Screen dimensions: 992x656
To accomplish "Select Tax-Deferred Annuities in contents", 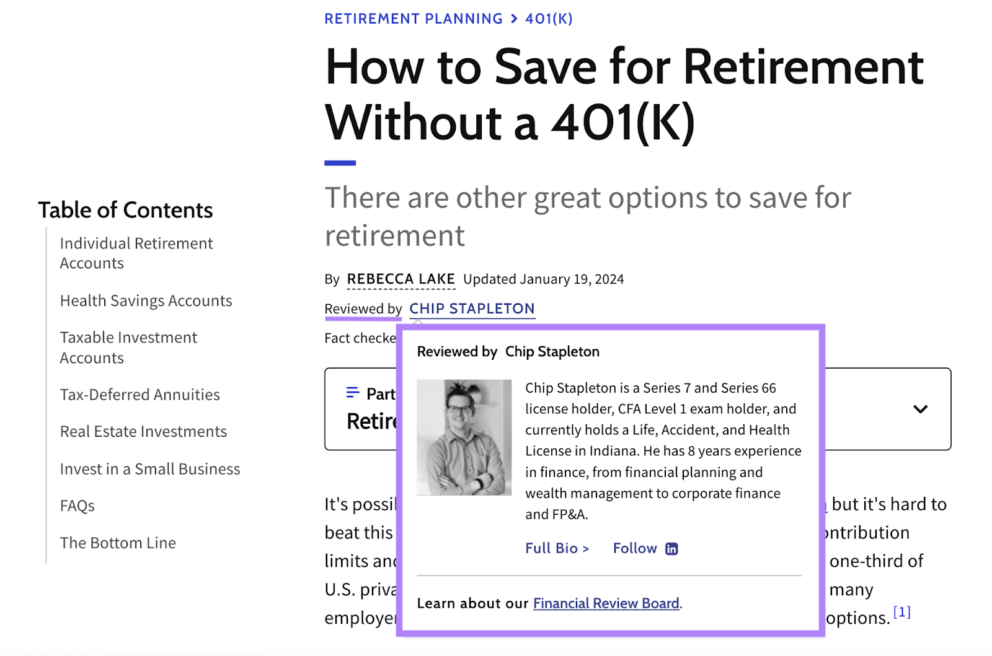I will coord(139,395).
